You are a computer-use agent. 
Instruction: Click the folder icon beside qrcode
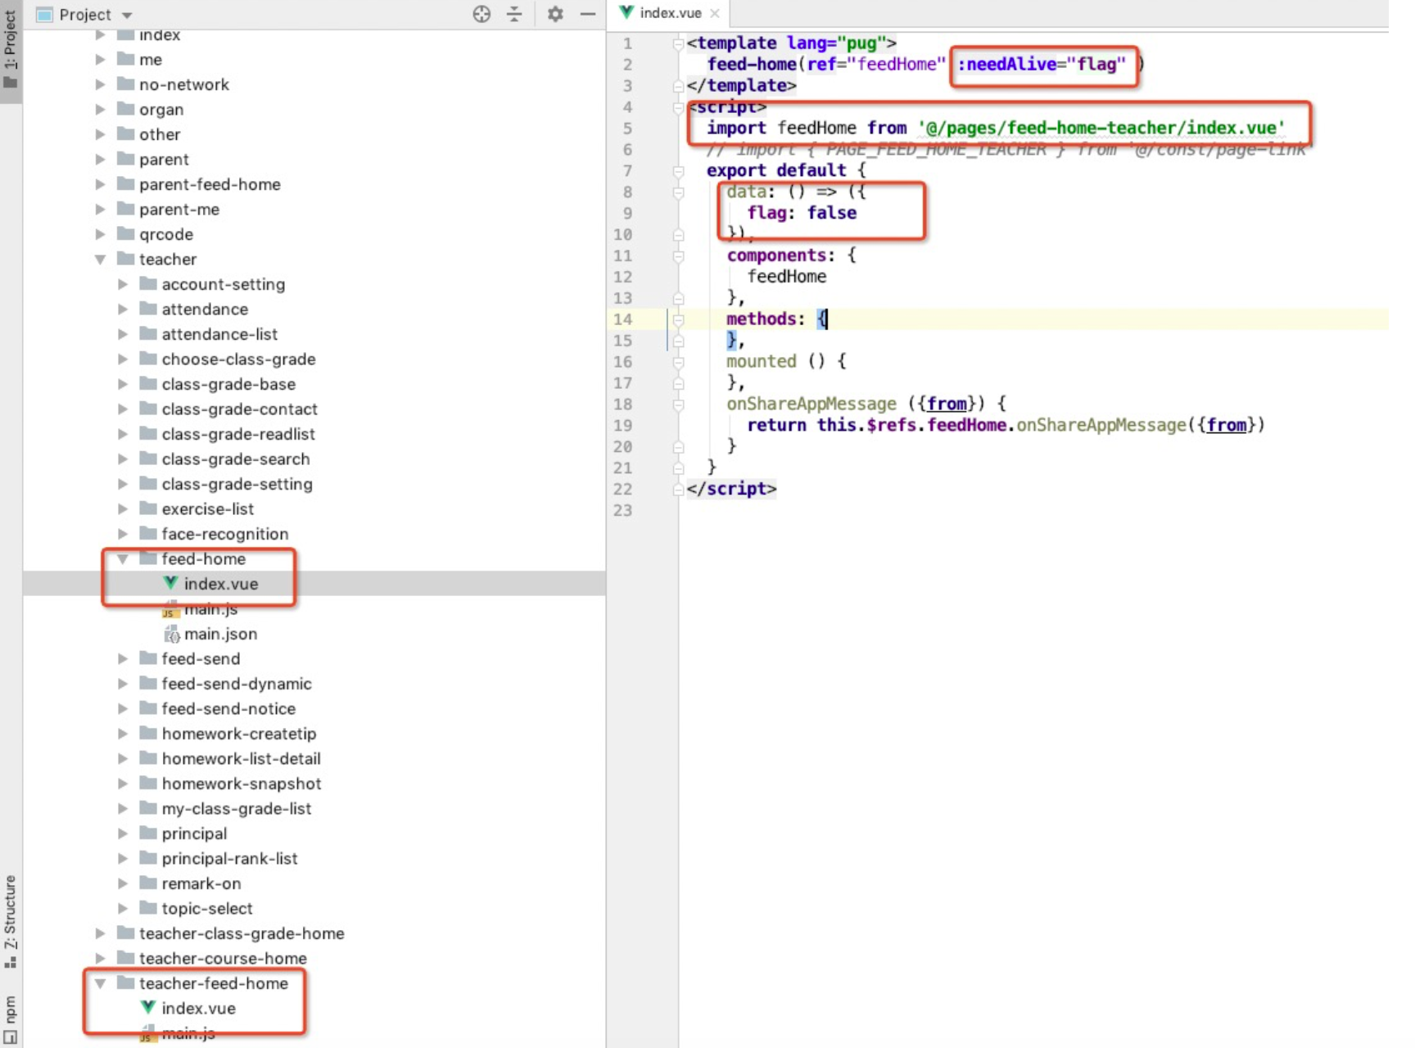pyautogui.click(x=125, y=233)
